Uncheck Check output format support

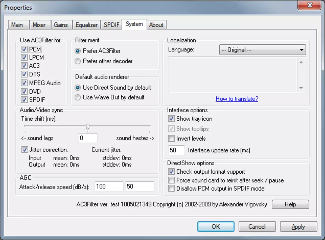coord(171,172)
